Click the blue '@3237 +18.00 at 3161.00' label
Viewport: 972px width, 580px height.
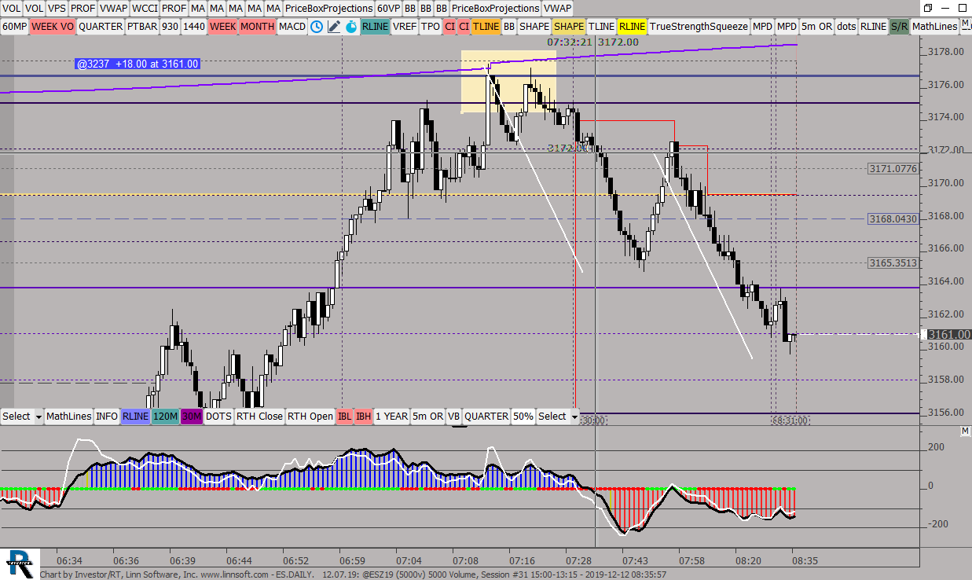[x=138, y=64]
